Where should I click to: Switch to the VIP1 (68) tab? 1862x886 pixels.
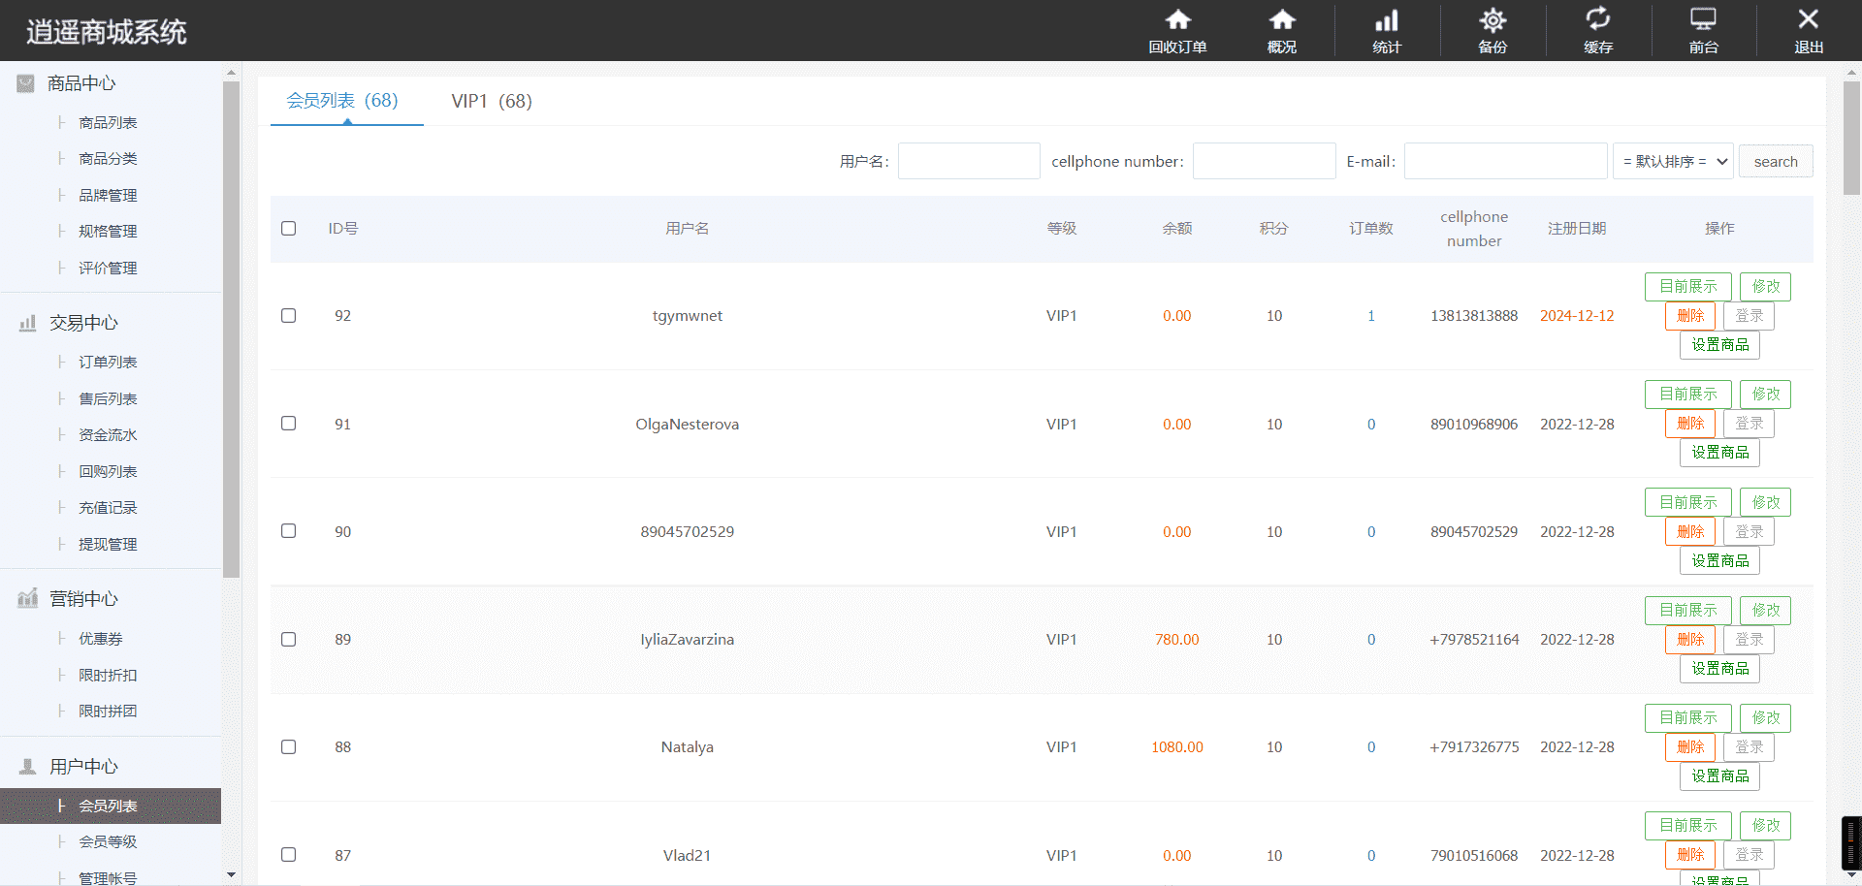[x=492, y=101]
